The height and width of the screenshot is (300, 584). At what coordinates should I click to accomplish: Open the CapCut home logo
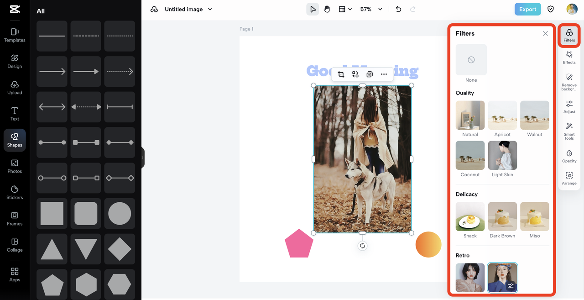pos(15,9)
